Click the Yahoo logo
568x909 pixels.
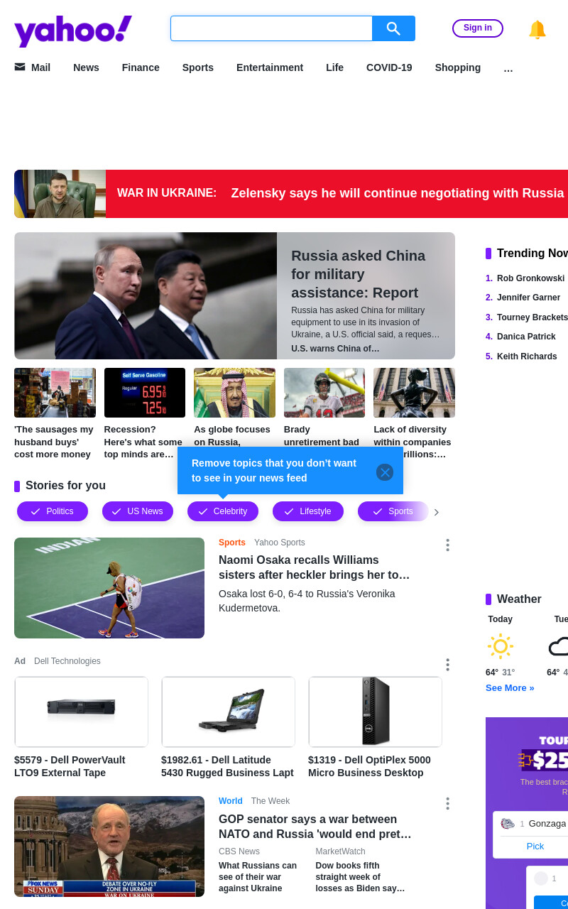click(x=73, y=31)
